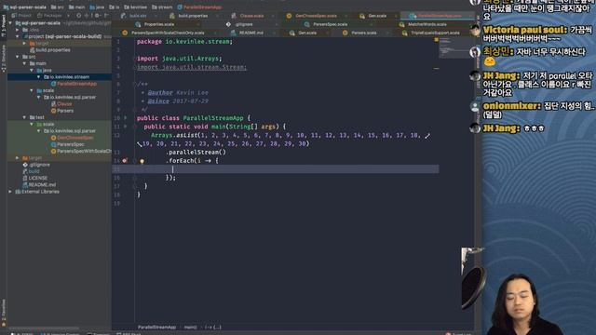Click Victoria paul soul chat username
This screenshot has width=596, height=335.
click(x=525, y=30)
